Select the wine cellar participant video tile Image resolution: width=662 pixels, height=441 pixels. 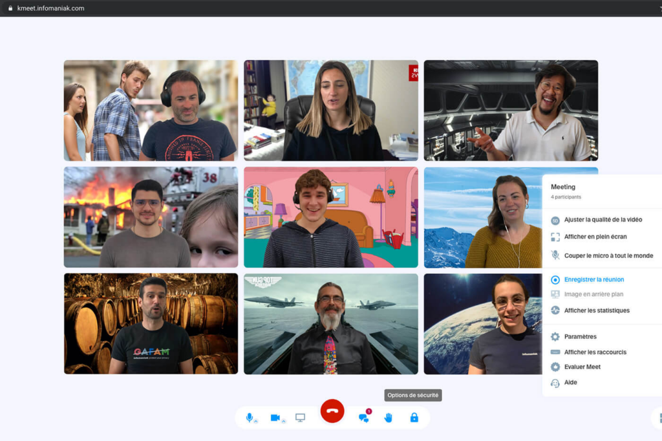tap(151, 323)
